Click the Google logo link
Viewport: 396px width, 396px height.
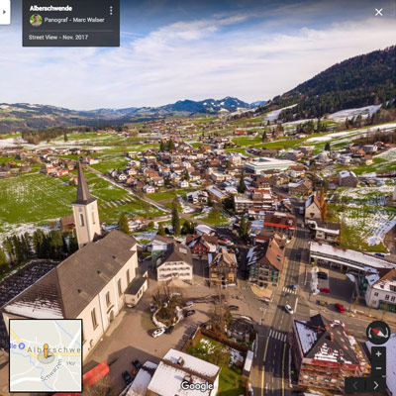tap(197, 386)
